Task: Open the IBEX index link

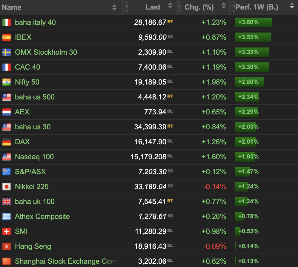Action: pos(23,37)
